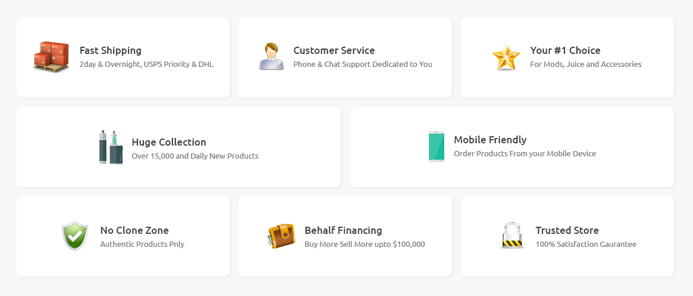Select the Mobile Friendly heading
Screen dimensions: 693x296
490,140
